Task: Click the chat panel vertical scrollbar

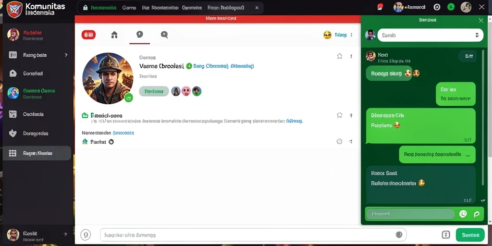Action: coord(483,117)
